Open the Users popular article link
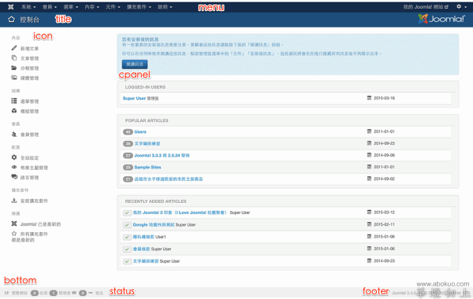 140,131
